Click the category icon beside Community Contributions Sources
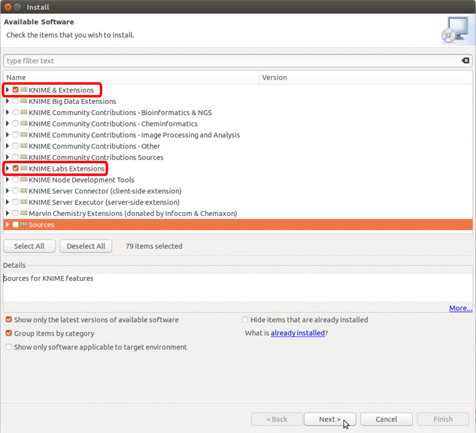Image resolution: width=476 pixels, height=433 pixels. 24,157
